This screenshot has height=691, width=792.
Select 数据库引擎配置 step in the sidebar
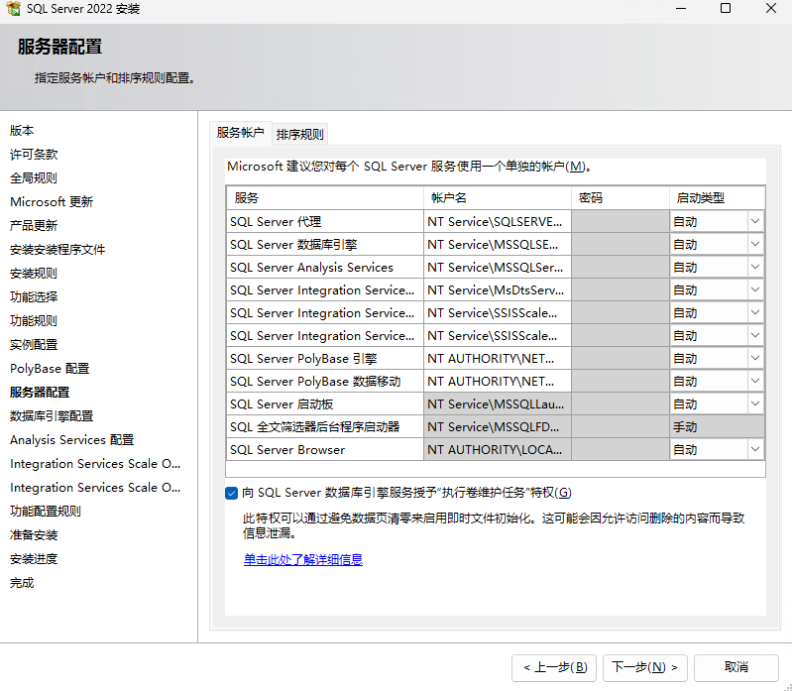click(x=52, y=415)
